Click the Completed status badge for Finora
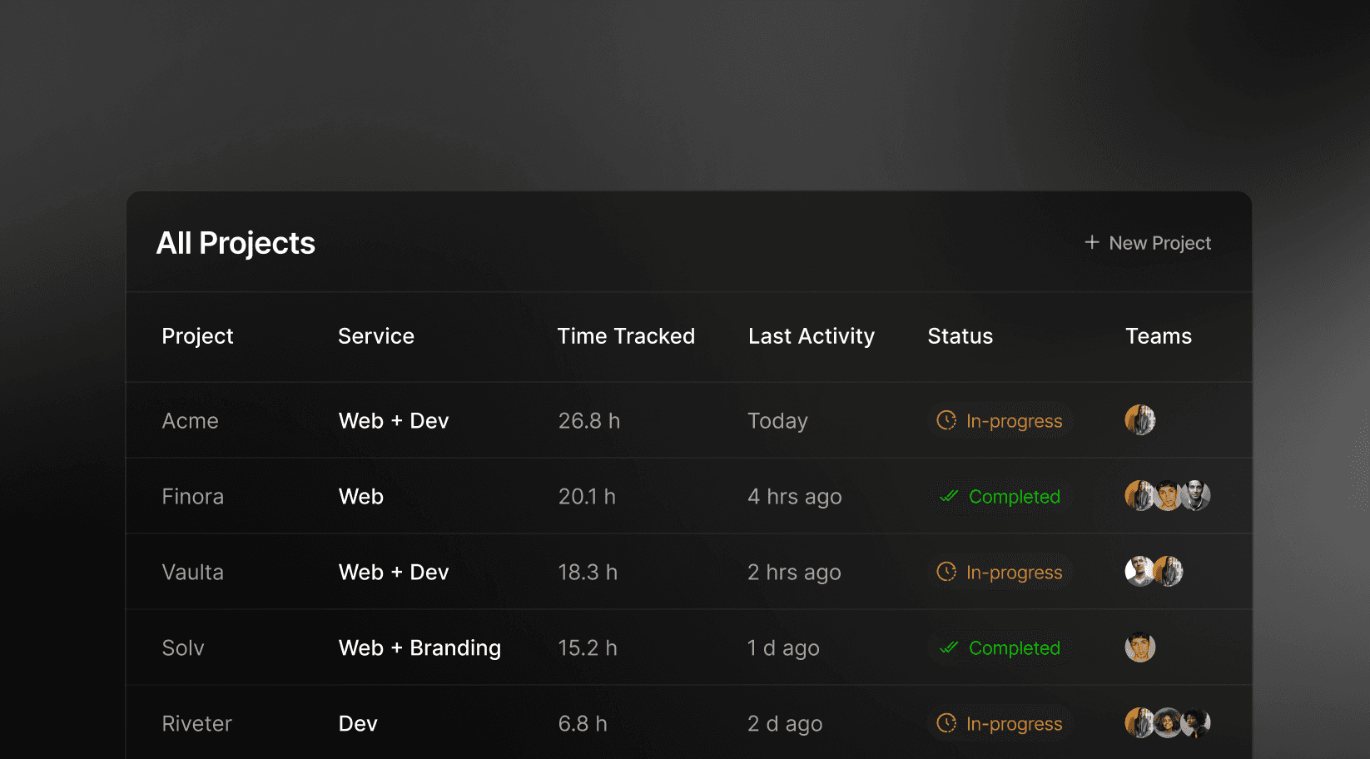The width and height of the screenshot is (1370, 759). (1000, 496)
